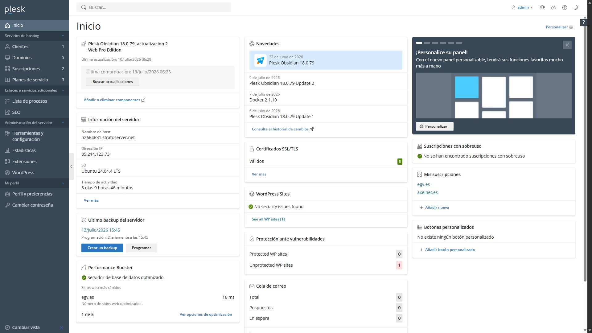Click the Planes de servicio book icon

[7, 80]
